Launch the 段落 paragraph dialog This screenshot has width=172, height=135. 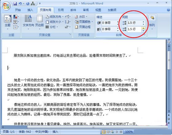pos(145,35)
